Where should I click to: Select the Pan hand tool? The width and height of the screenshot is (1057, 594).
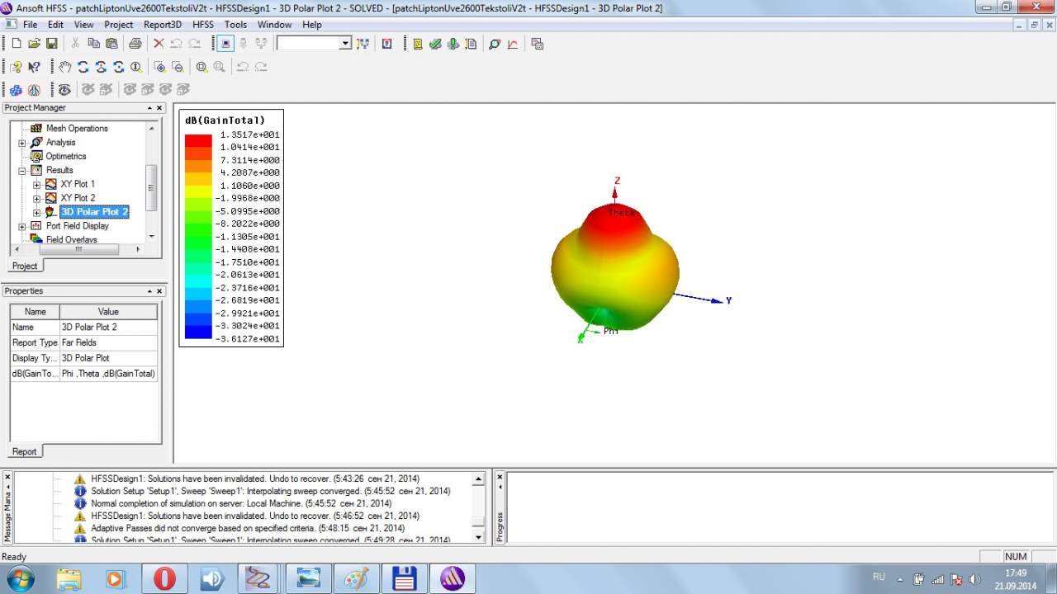tap(65, 67)
